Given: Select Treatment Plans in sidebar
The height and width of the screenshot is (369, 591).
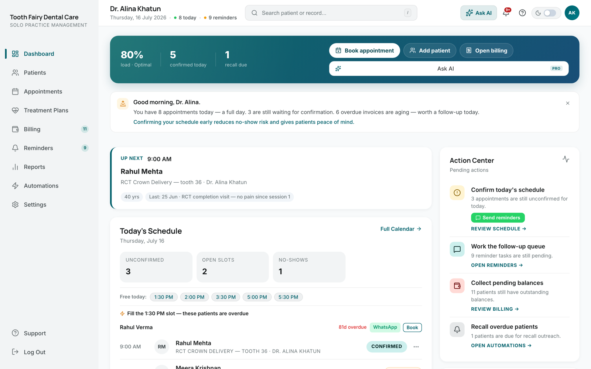Looking at the screenshot, I should (x=49, y=110).
